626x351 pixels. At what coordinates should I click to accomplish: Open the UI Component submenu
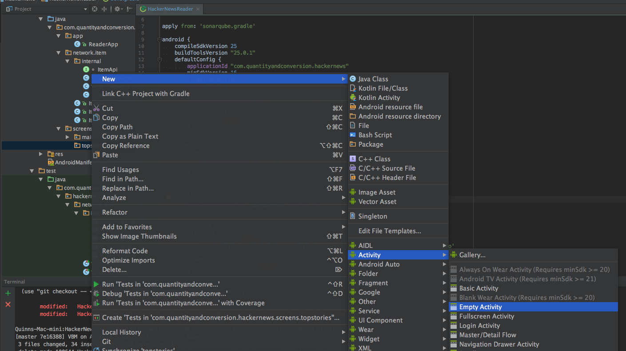(398, 320)
